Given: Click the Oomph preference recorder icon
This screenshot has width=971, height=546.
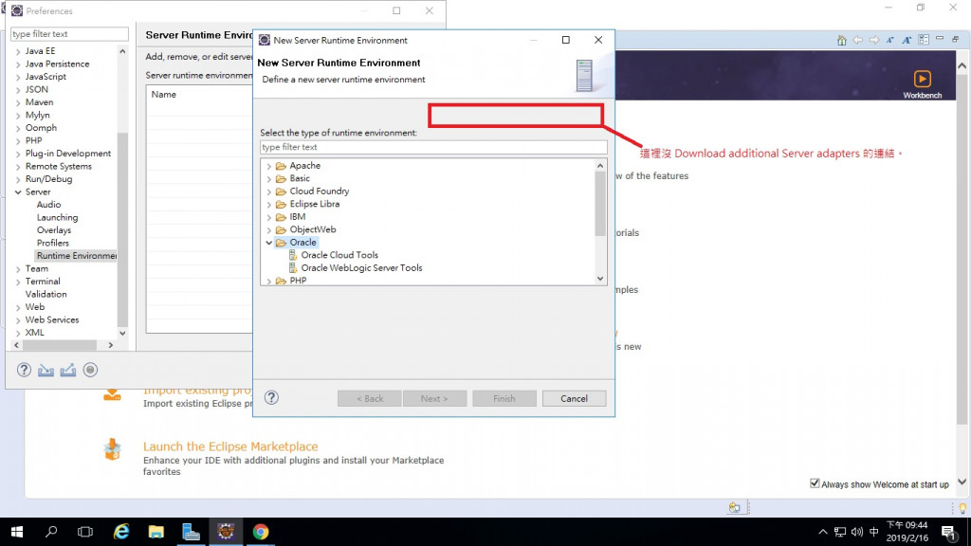Looking at the screenshot, I should pyautogui.click(x=90, y=370).
